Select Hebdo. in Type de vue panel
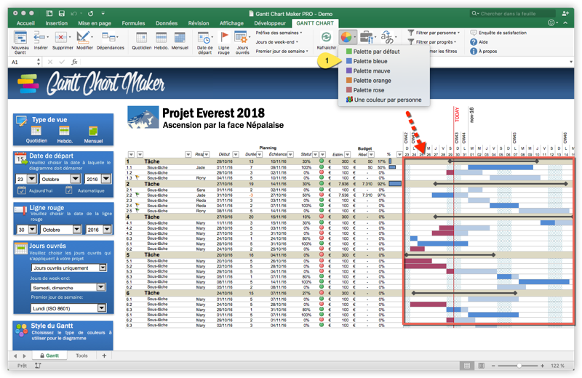 [x=65, y=134]
